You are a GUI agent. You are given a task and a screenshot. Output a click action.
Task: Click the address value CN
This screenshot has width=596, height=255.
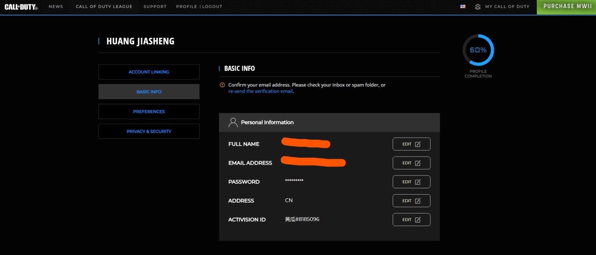289,200
